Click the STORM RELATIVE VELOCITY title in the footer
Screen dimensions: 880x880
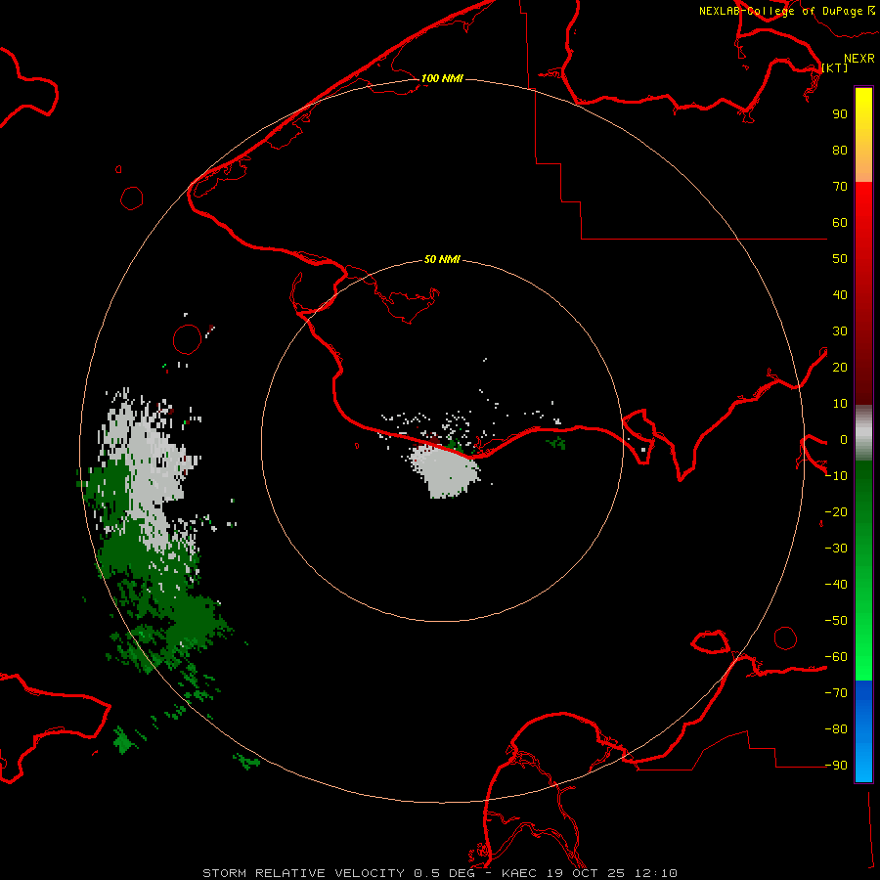tap(303, 873)
